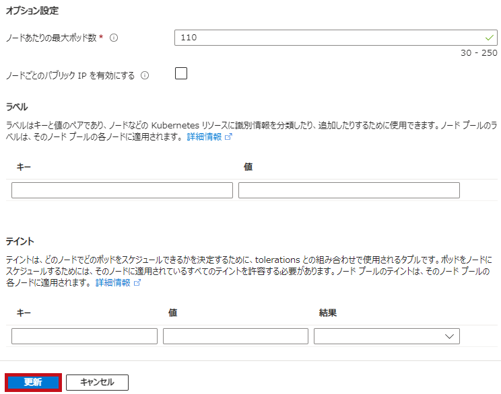The image size is (501, 394).
Task: Click external link icon after テイント 詳細情報
Action: tap(137, 282)
